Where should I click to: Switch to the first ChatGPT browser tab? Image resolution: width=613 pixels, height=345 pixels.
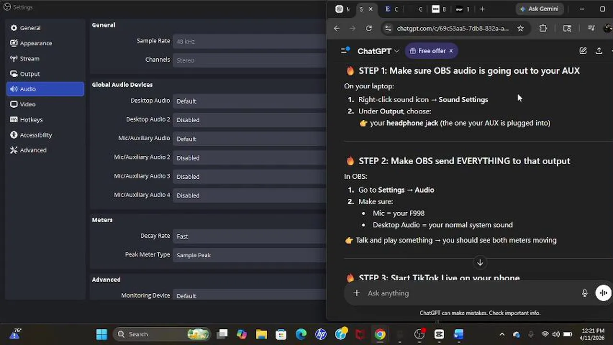(x=342, y=9)
